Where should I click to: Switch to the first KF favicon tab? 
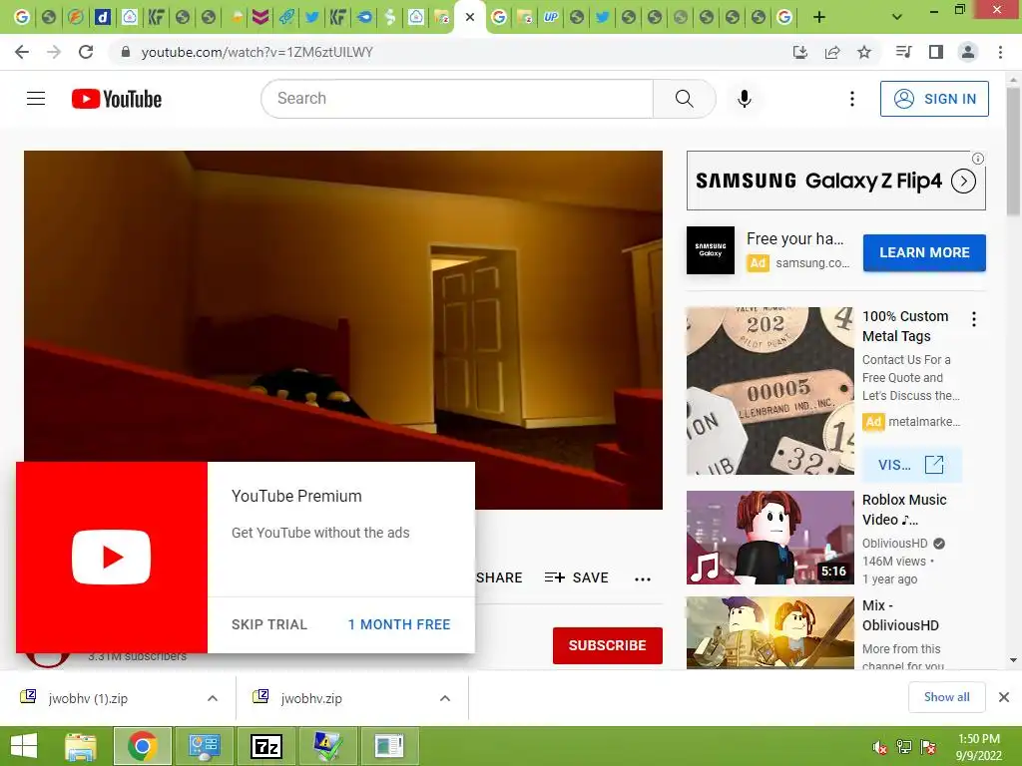(x=155, y=17)
